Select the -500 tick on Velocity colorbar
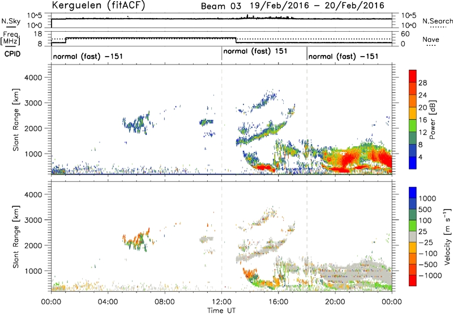The image size is (453, 314). pyautogui.click(x=428, y=265)
